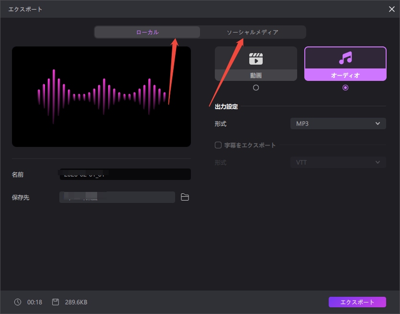Click the 名前 name input field
400x314 pixels.
(x=124, y=174)
